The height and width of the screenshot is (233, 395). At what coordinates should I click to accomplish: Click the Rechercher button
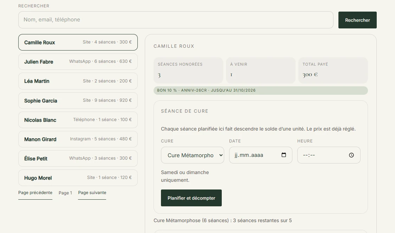point(357,20)
